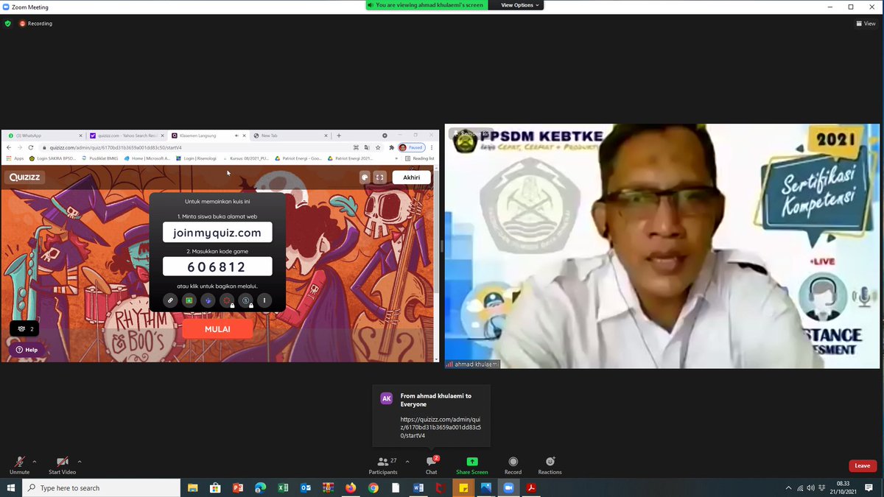Switch to the WhatsApp browser tab
The height and width of the screenshot is (497, 884).
pyautogui.click(x=44, y=135)
